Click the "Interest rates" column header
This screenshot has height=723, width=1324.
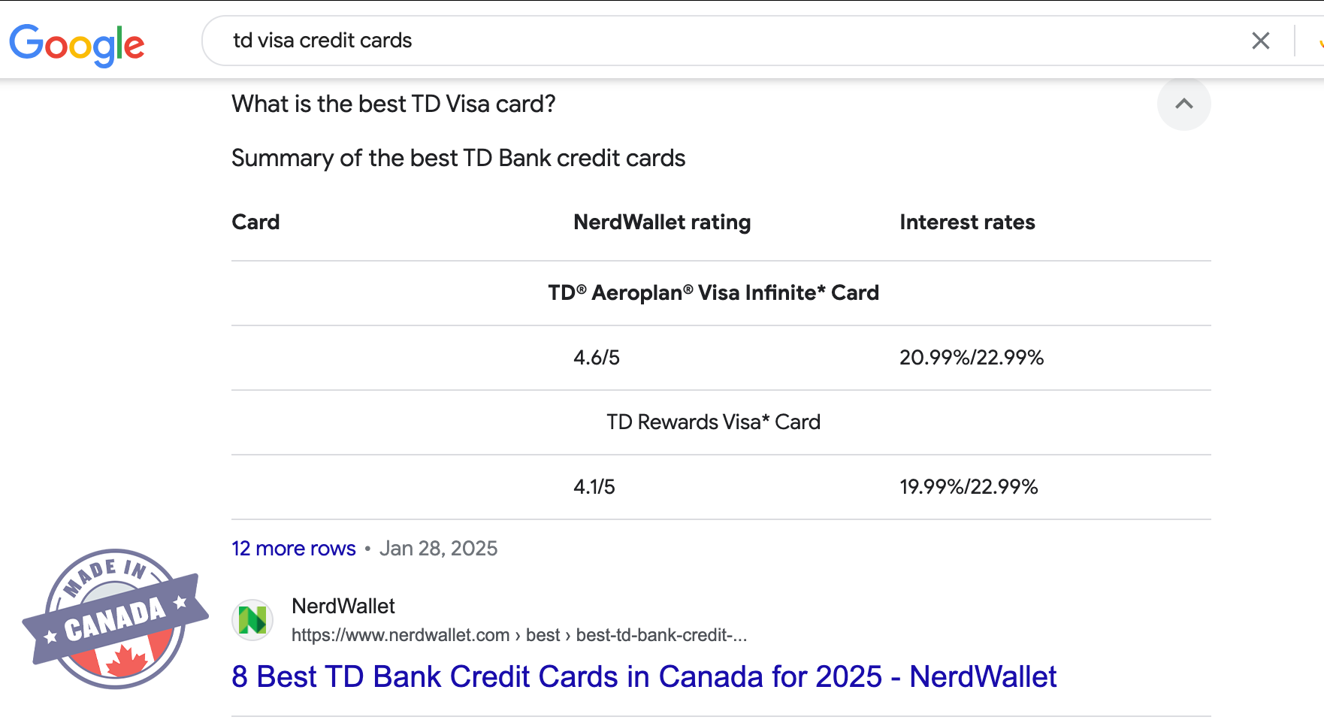point(966,222)
